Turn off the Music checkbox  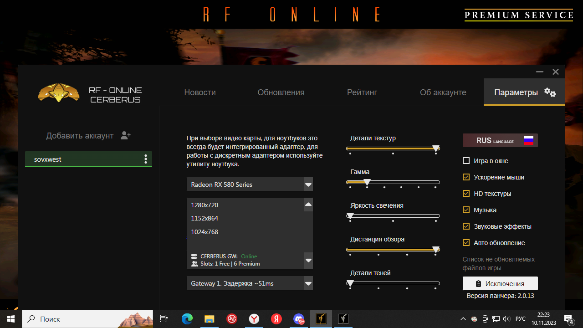pos(466,210)
